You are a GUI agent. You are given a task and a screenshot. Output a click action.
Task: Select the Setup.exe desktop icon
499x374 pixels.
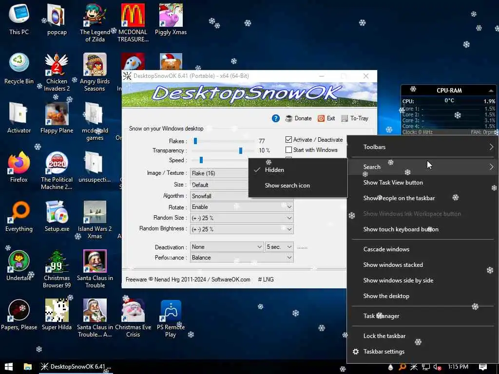pos(57,216)
